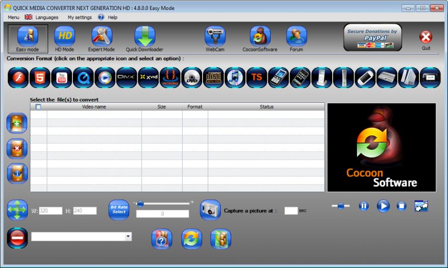This screenshot has width=448, height=268.
Task: Tick the select-all checkbox in table header
Action: tap(38, 107)
